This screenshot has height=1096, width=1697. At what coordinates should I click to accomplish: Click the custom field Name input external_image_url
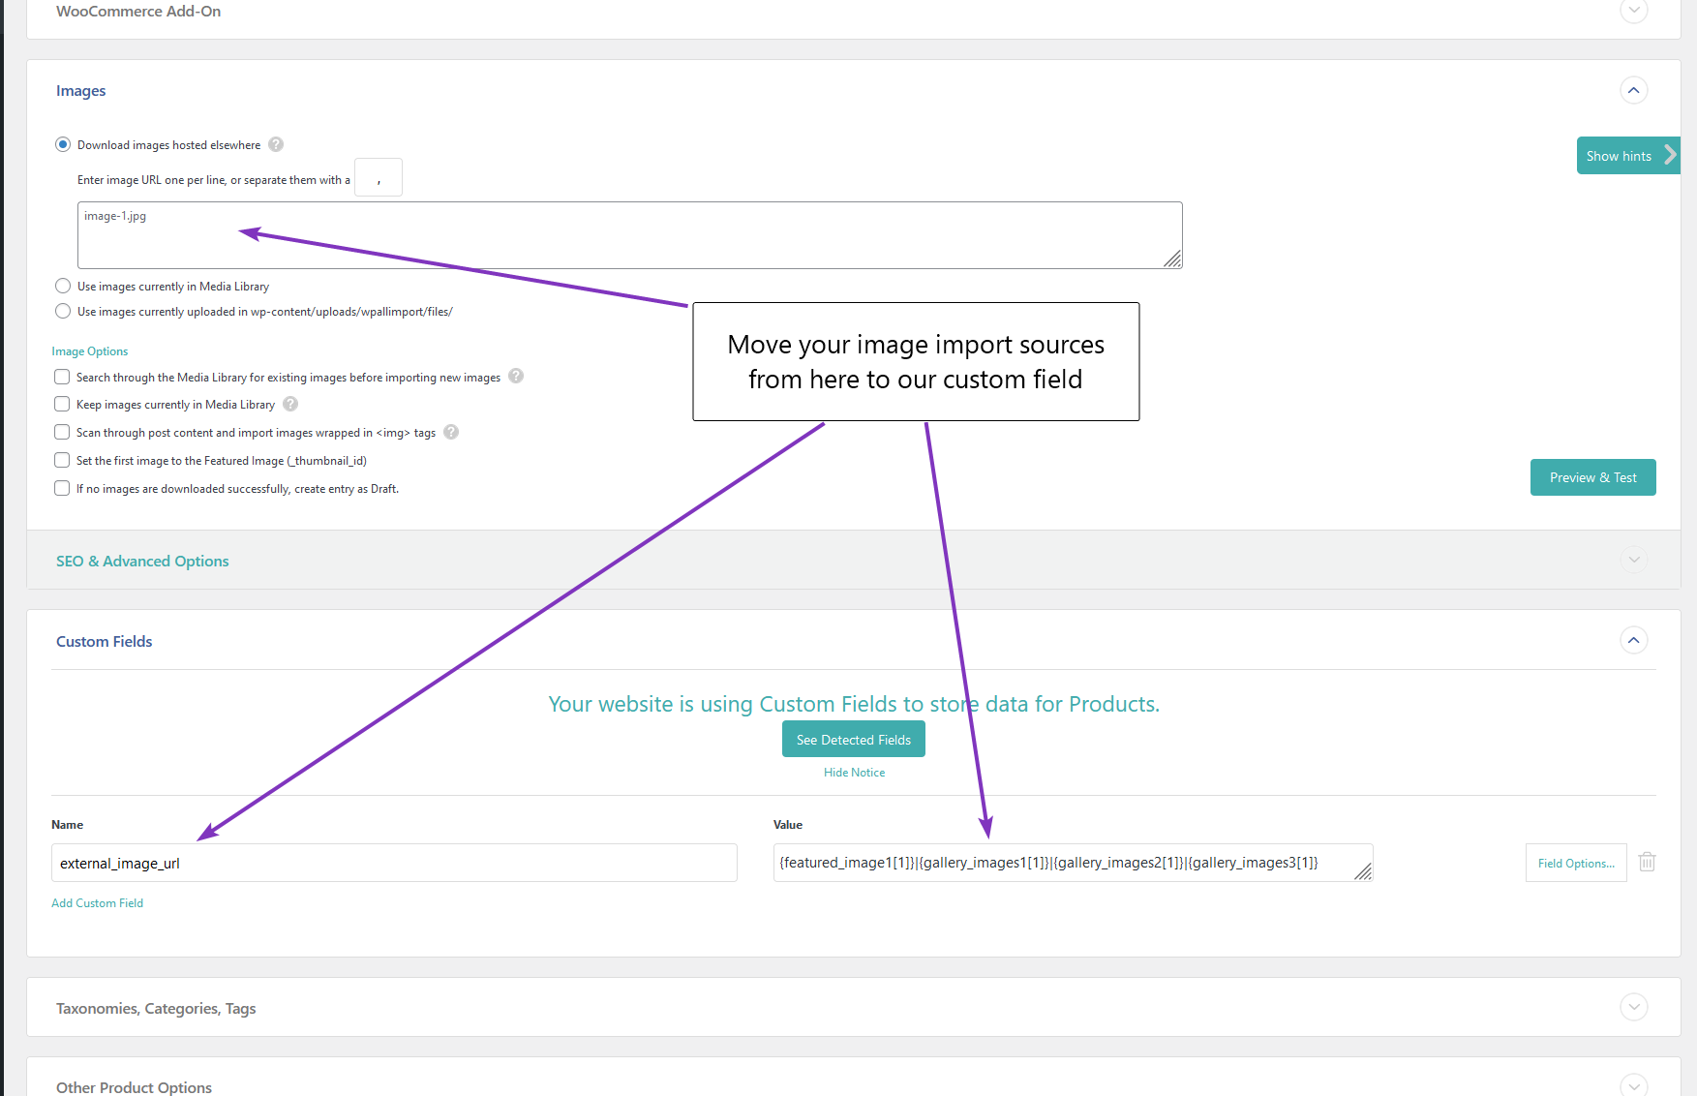pyautogui.click(x=394, y=863)
